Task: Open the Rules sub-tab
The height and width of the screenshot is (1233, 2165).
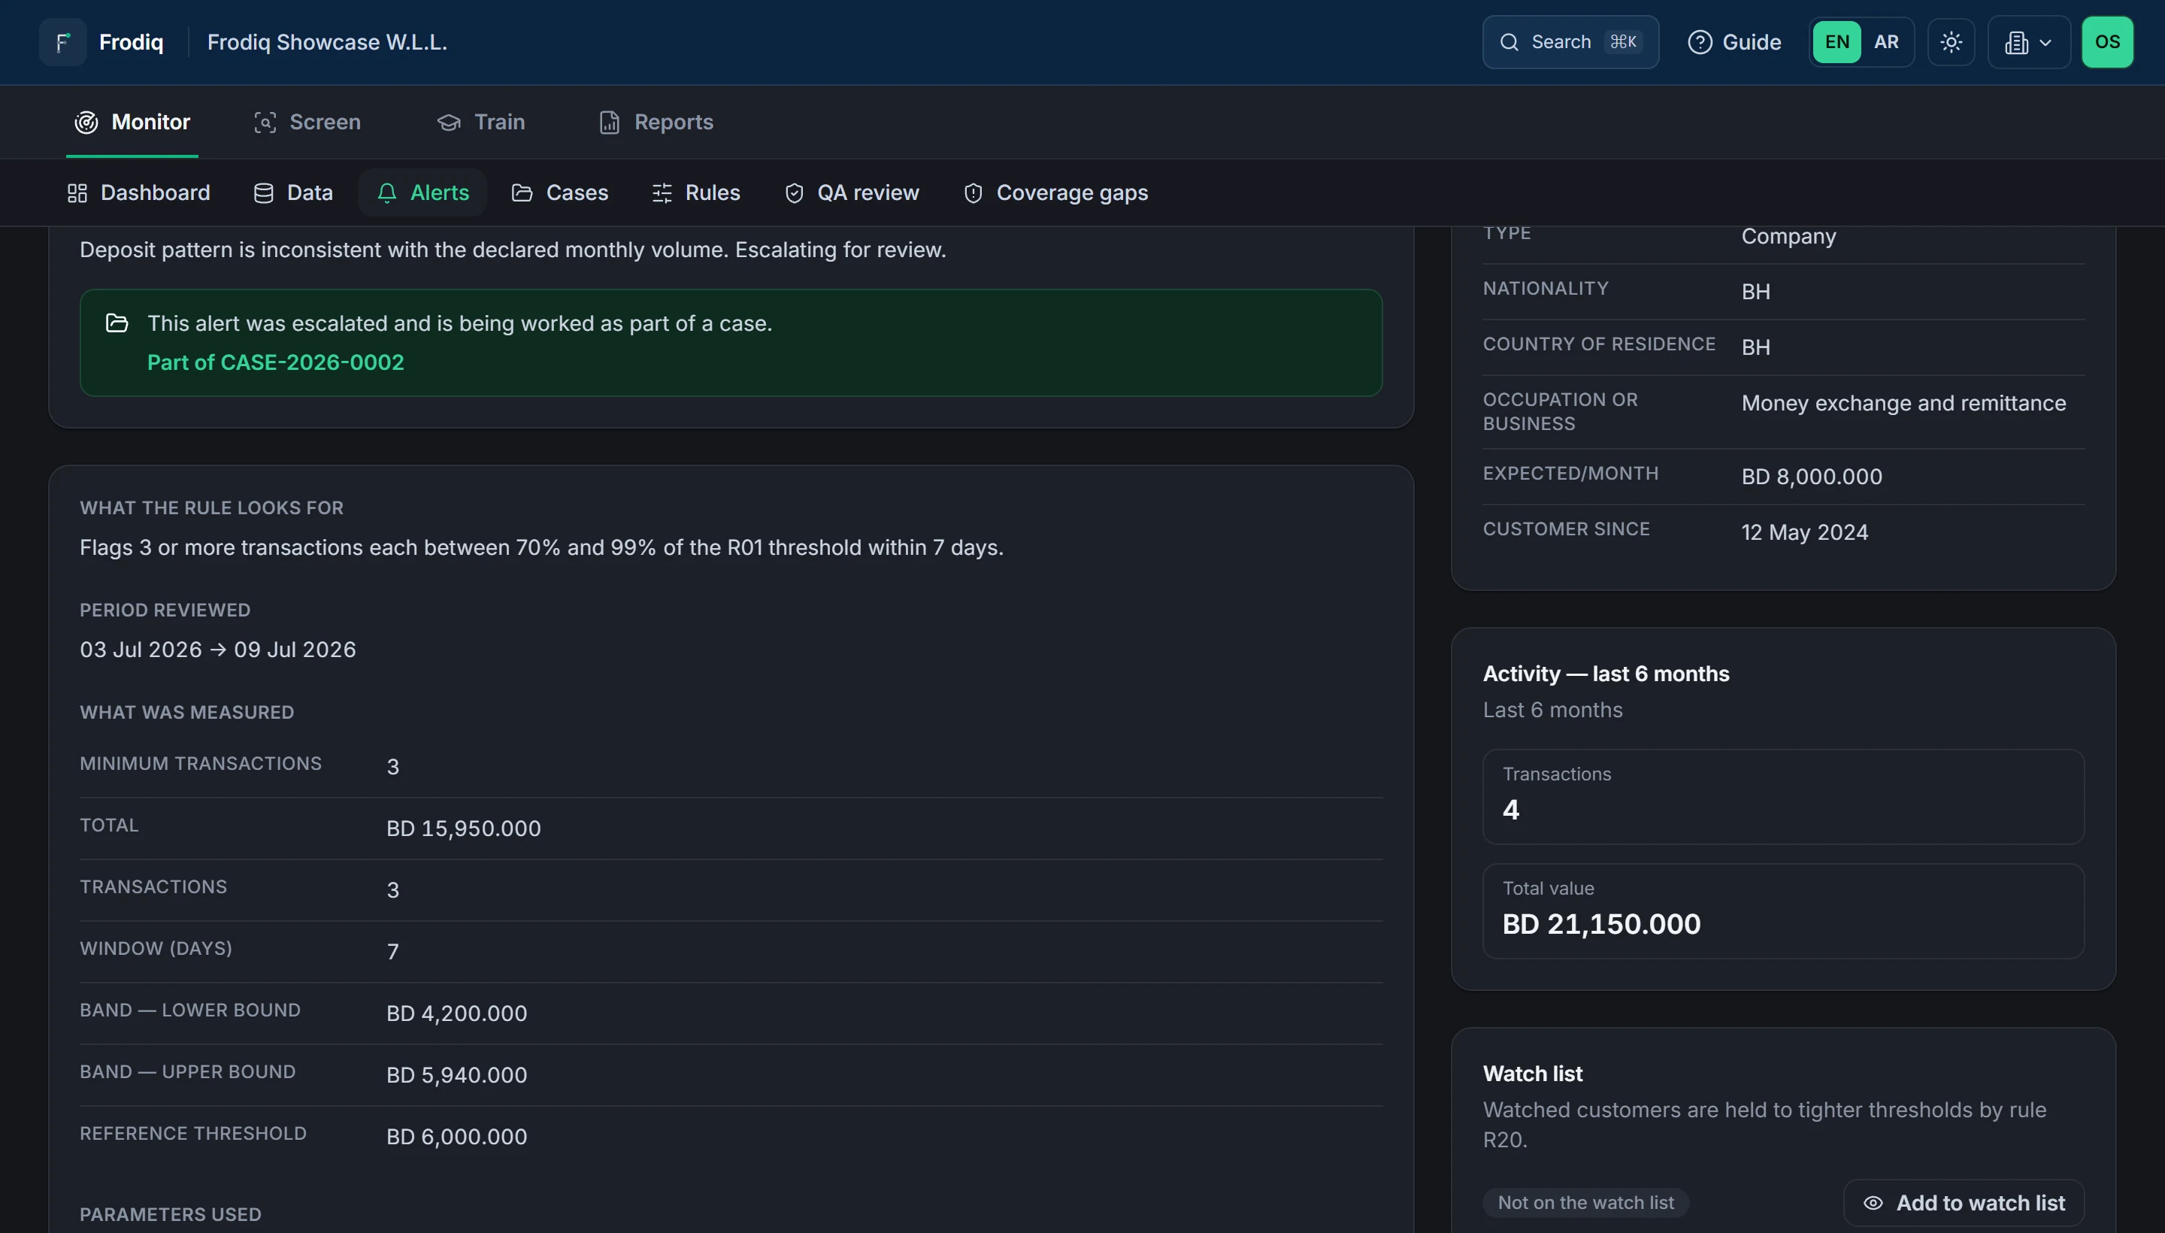Action: [x=696, y=193]
